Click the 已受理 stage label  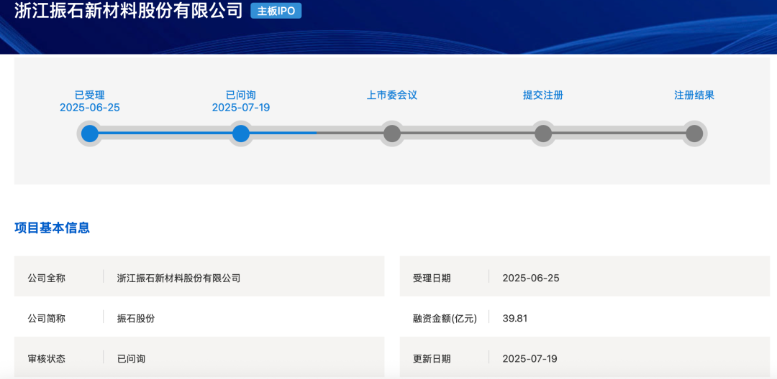coord(90,95)
